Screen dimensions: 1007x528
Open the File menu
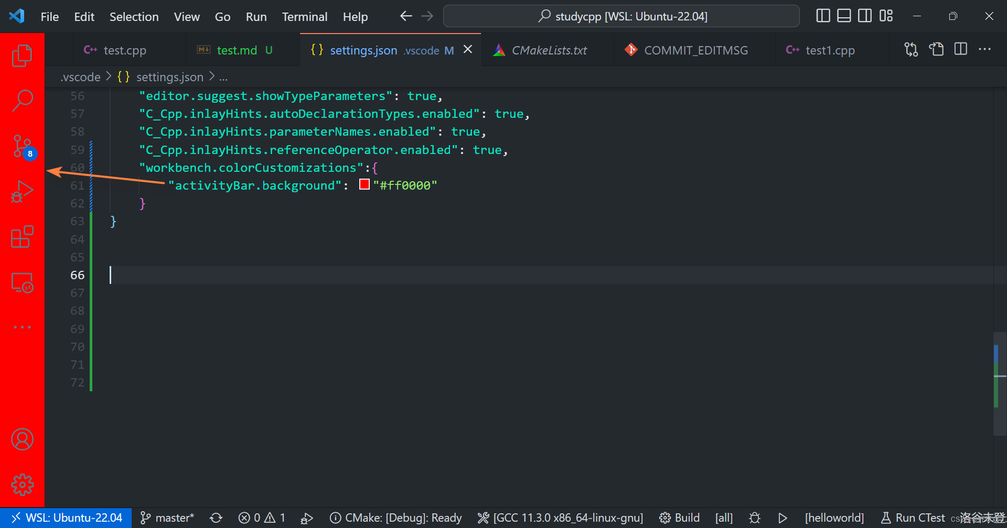point(50,17)
